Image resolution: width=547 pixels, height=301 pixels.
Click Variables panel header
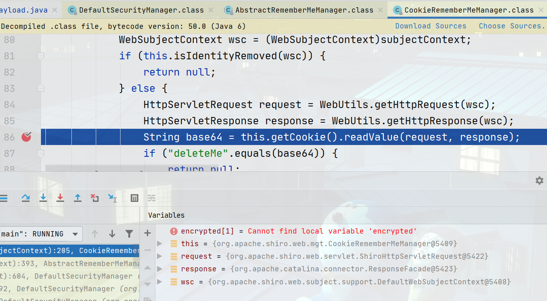(166, 215)
